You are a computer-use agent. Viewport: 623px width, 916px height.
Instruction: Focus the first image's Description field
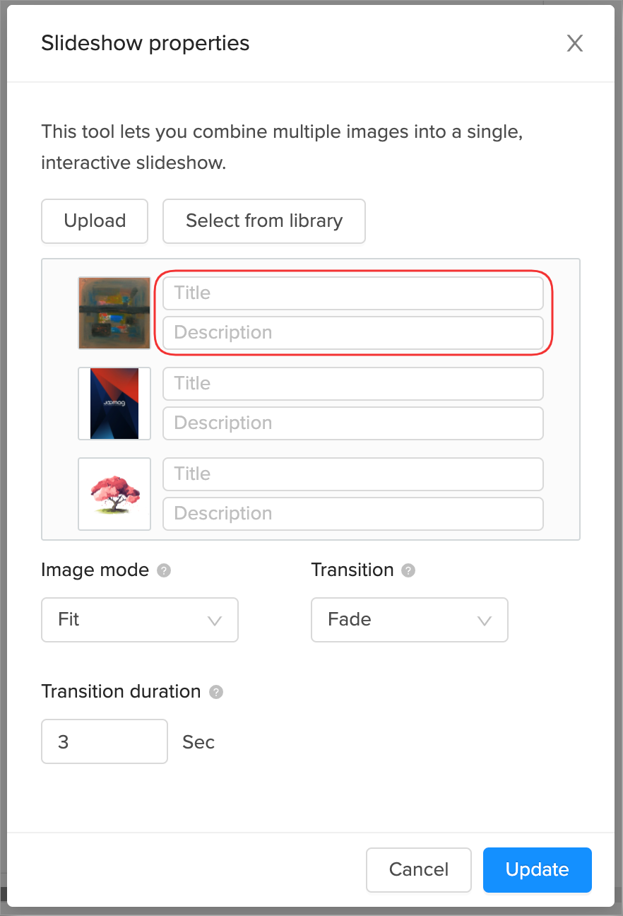point(352,333)
